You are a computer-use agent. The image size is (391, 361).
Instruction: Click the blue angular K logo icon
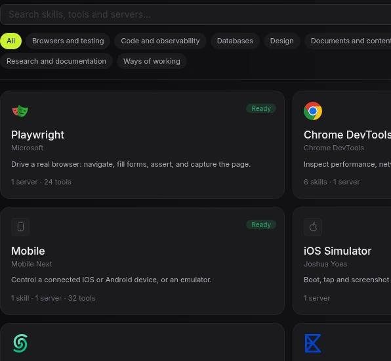coord(313,343)
